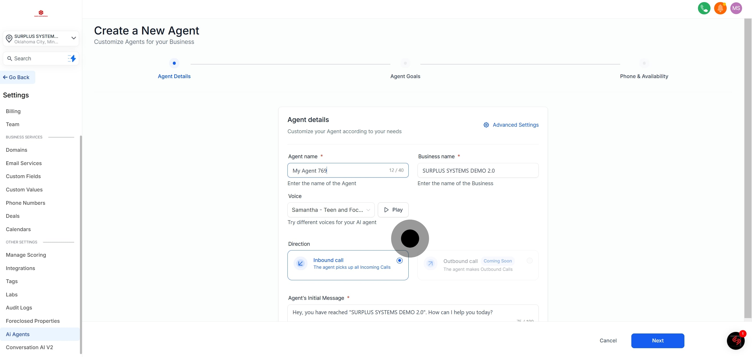Image resolution: width=752 pixels, height=357 pixels.
Task: Open Ai Agents in the settings sidebar
Action: click(x=18, y=334)
